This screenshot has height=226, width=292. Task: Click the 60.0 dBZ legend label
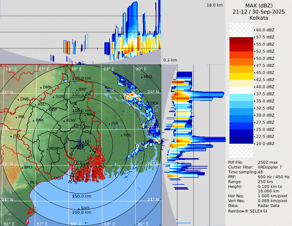265,30
